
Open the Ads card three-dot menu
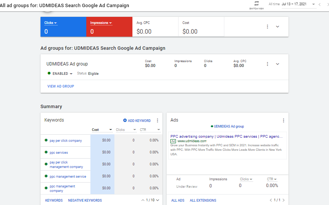[x=284, y=120]
